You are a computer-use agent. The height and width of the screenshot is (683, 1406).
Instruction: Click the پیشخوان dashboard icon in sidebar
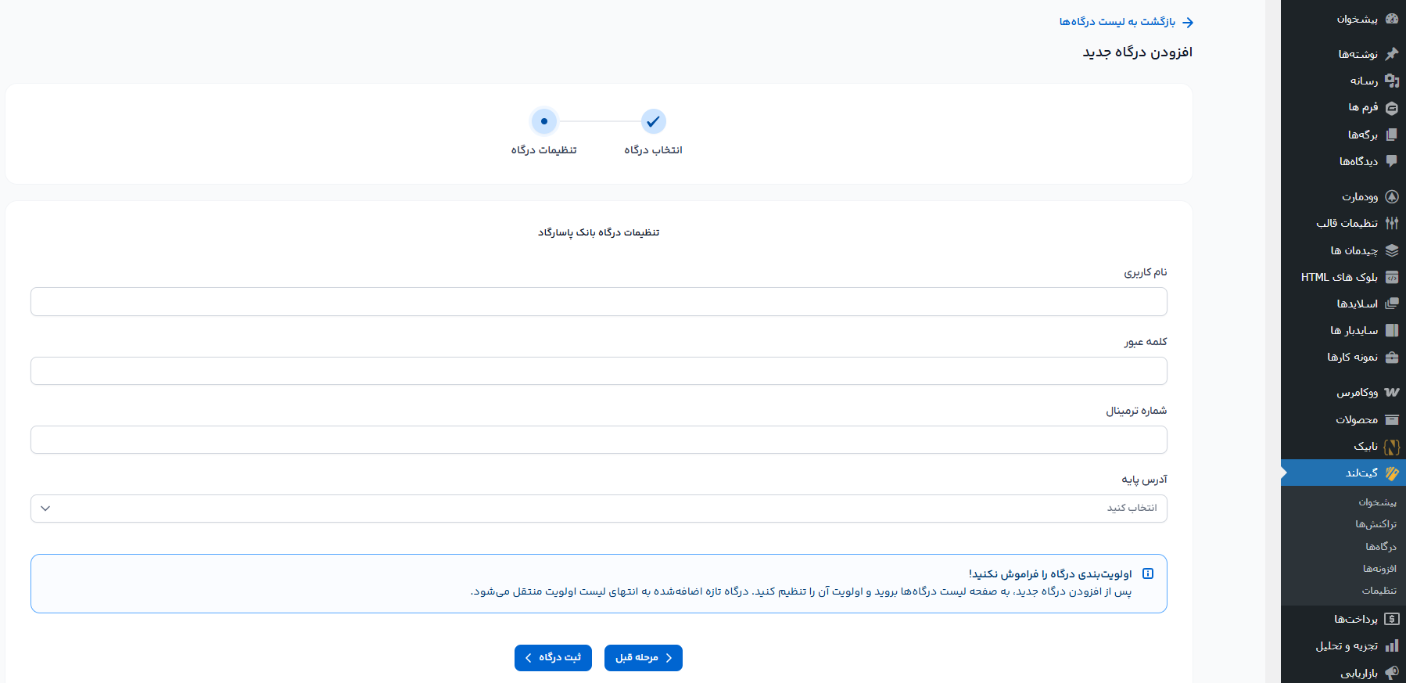(1392, 19)
